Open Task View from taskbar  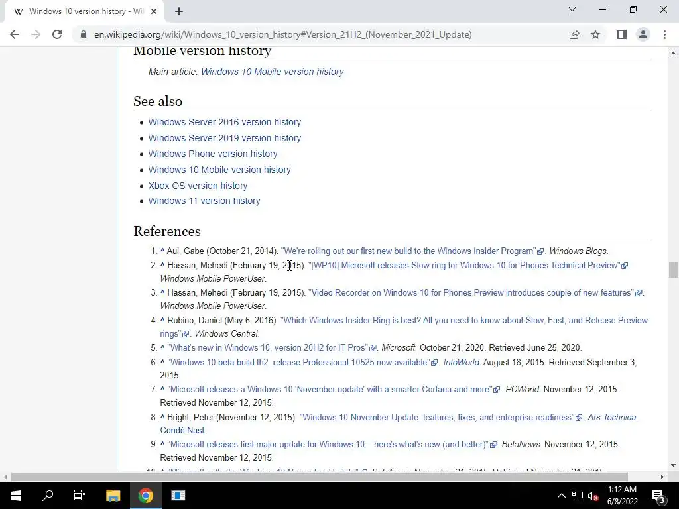pos(80,496)
